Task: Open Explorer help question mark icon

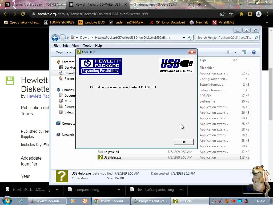Action: (254, 52)
